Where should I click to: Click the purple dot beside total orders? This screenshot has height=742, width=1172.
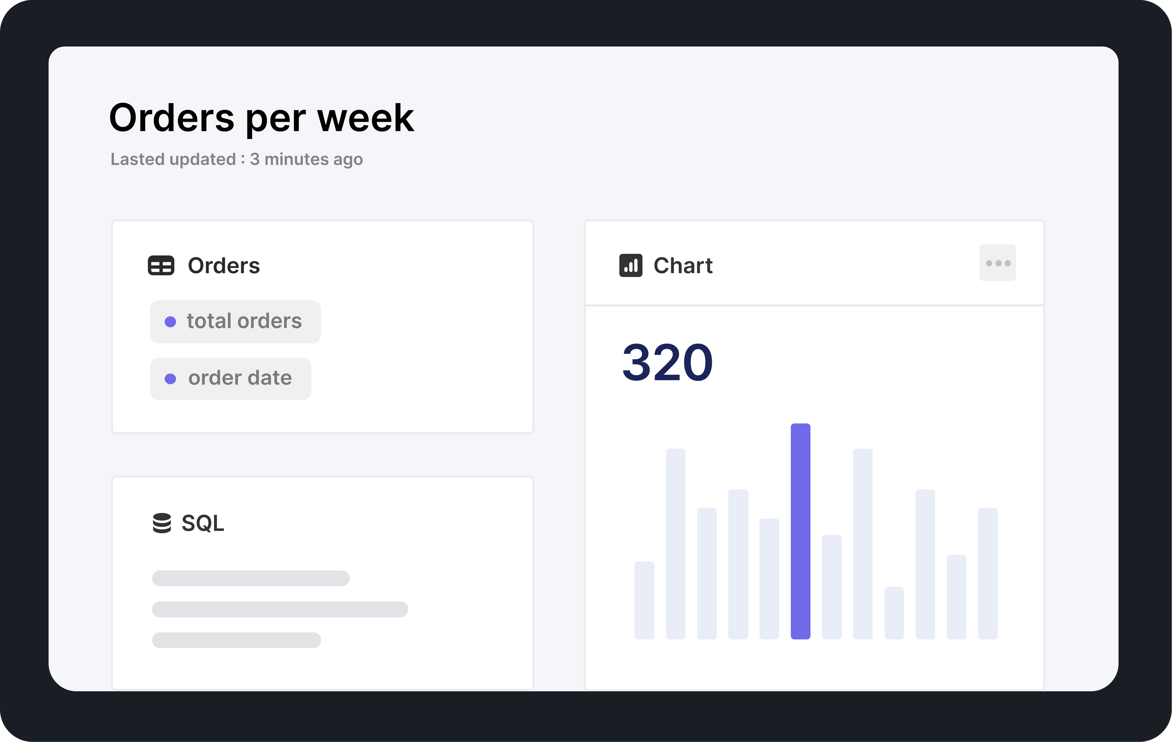pos(170,322)
